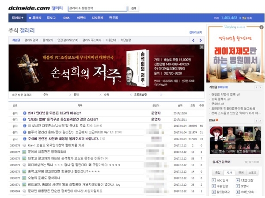The height and width of the screenshot is (198, 265).
Task: Click the gallery search input field
Action: pos(98,8)
